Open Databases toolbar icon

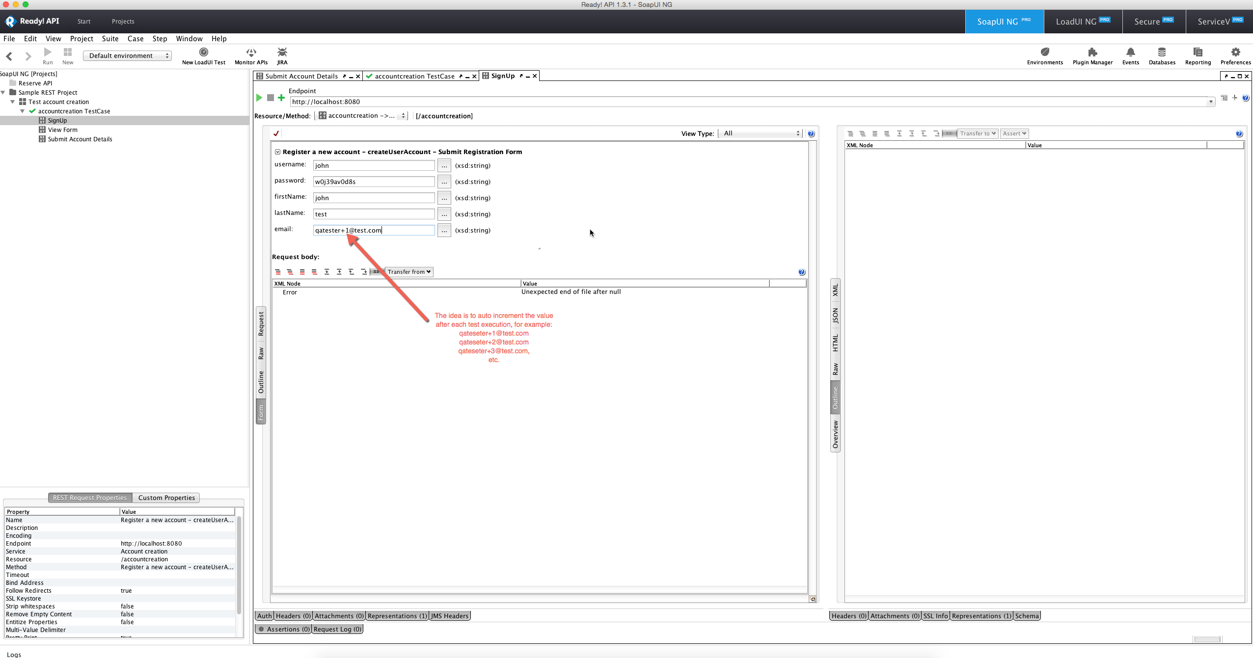tap(1162, 53)
